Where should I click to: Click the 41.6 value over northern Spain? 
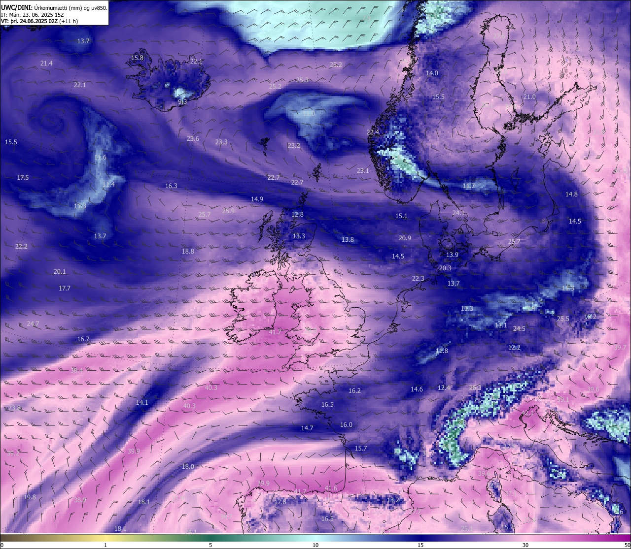tap(331, 488)
